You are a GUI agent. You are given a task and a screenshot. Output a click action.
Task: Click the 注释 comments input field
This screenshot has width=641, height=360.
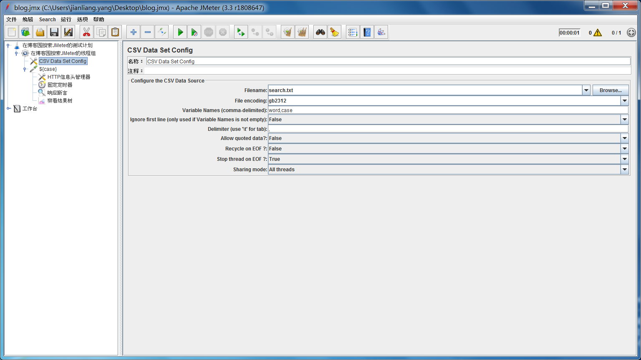point(388,71)
